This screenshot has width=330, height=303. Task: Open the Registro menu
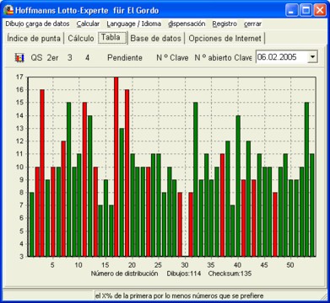tap(225, 24)
